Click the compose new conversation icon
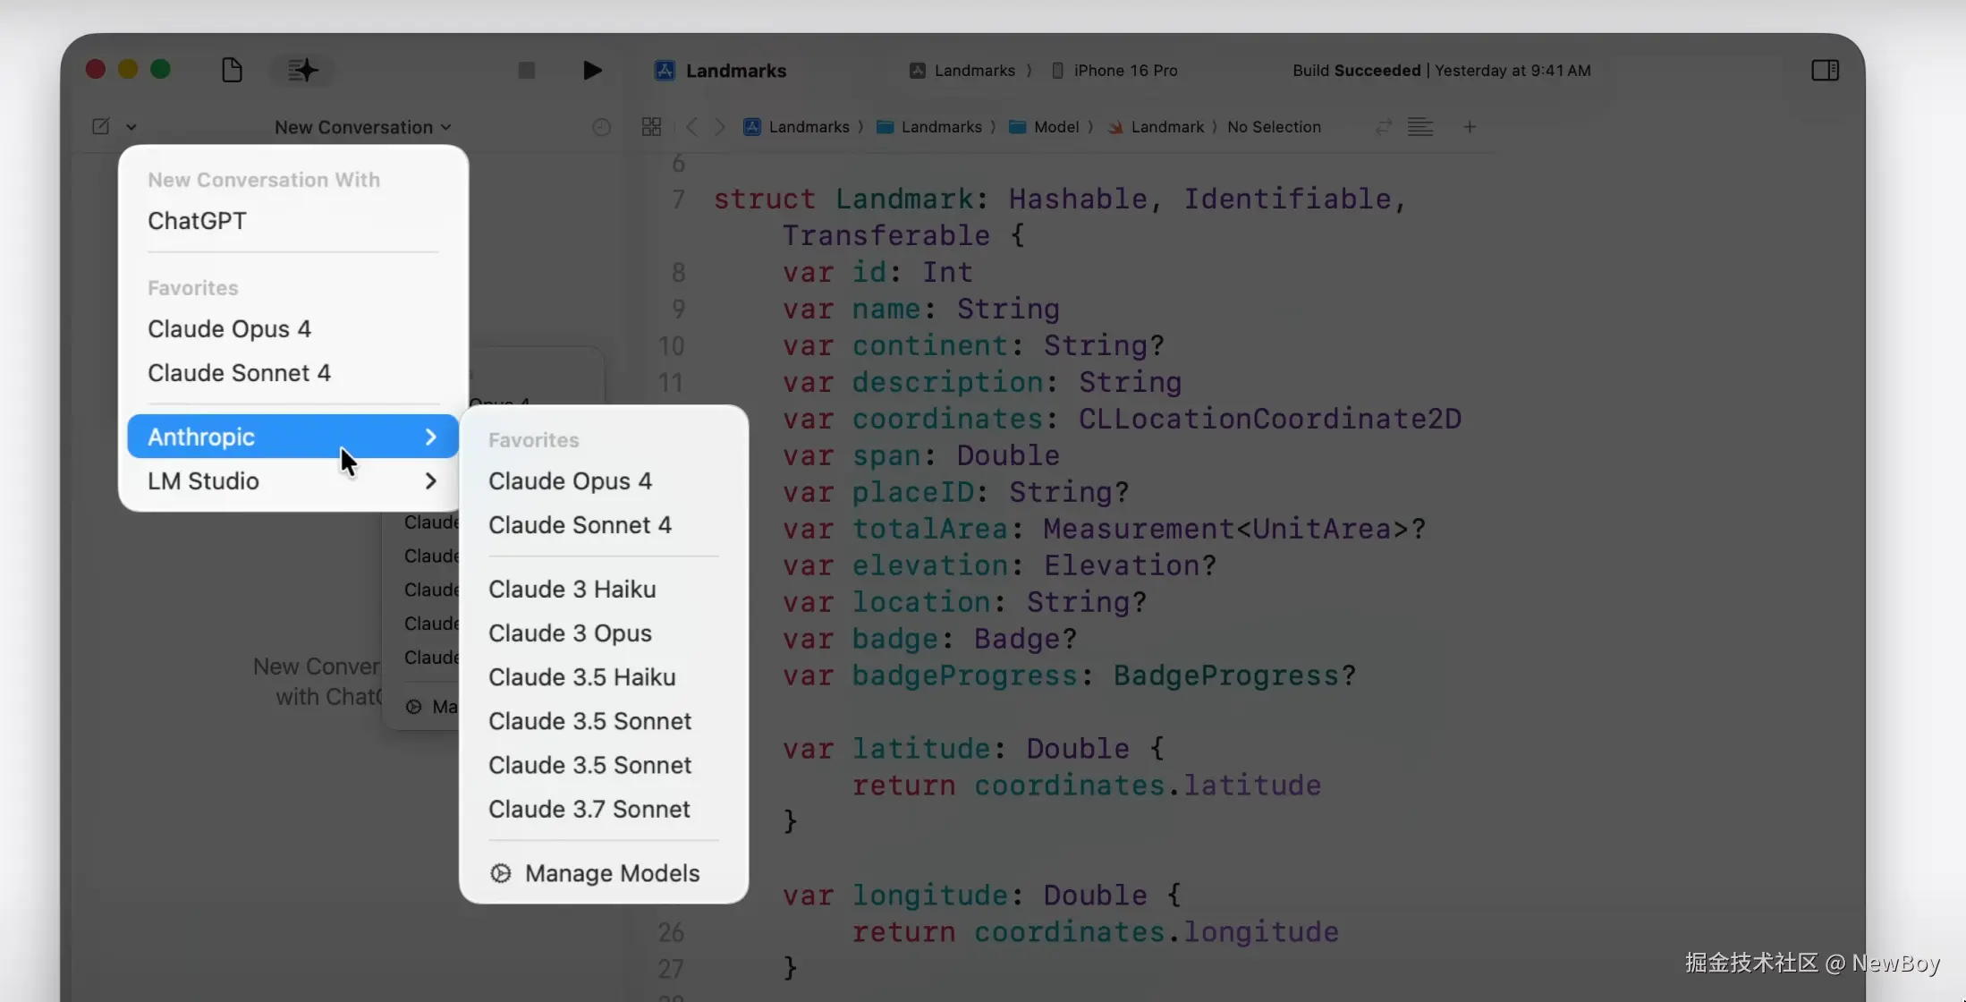This screenshot has height=1002, width=1966. pos(101,126)
